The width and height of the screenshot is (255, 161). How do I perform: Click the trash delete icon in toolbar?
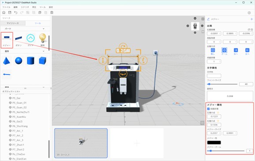click(52, 12)
